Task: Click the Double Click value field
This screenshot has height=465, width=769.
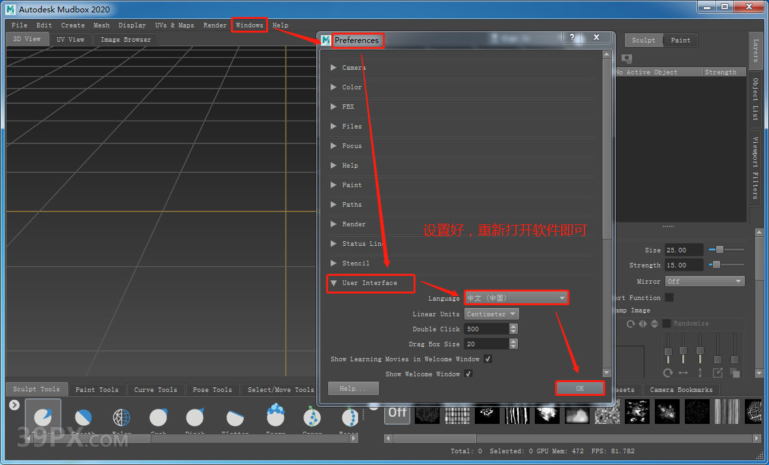Action: tap(486, 329)
